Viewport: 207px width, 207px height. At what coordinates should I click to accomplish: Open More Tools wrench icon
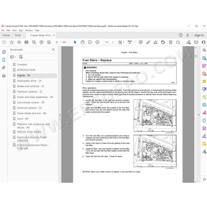click(204, 152)
